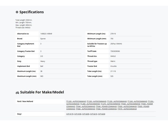The width and height of the screenshot is (168, 126).
Task: Click the 'Category Tractor End' label
Action: pos(26,51)
